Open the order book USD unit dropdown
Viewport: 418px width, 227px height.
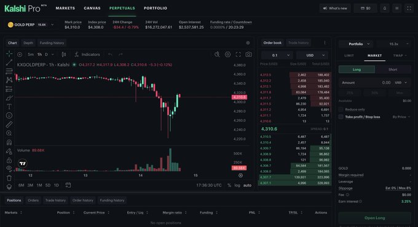click(312, 55)
